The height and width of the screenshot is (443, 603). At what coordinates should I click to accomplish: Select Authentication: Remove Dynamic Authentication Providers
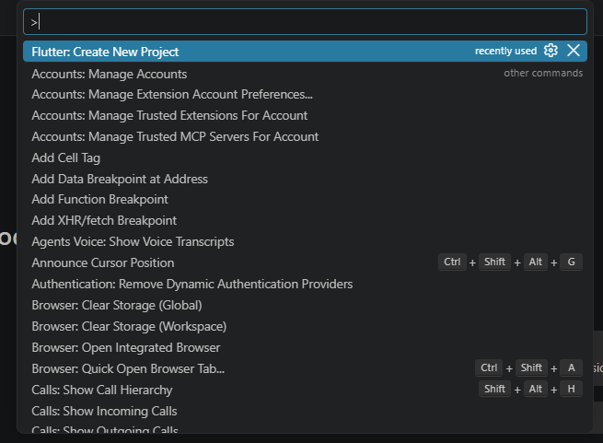(x=305, y=284)
